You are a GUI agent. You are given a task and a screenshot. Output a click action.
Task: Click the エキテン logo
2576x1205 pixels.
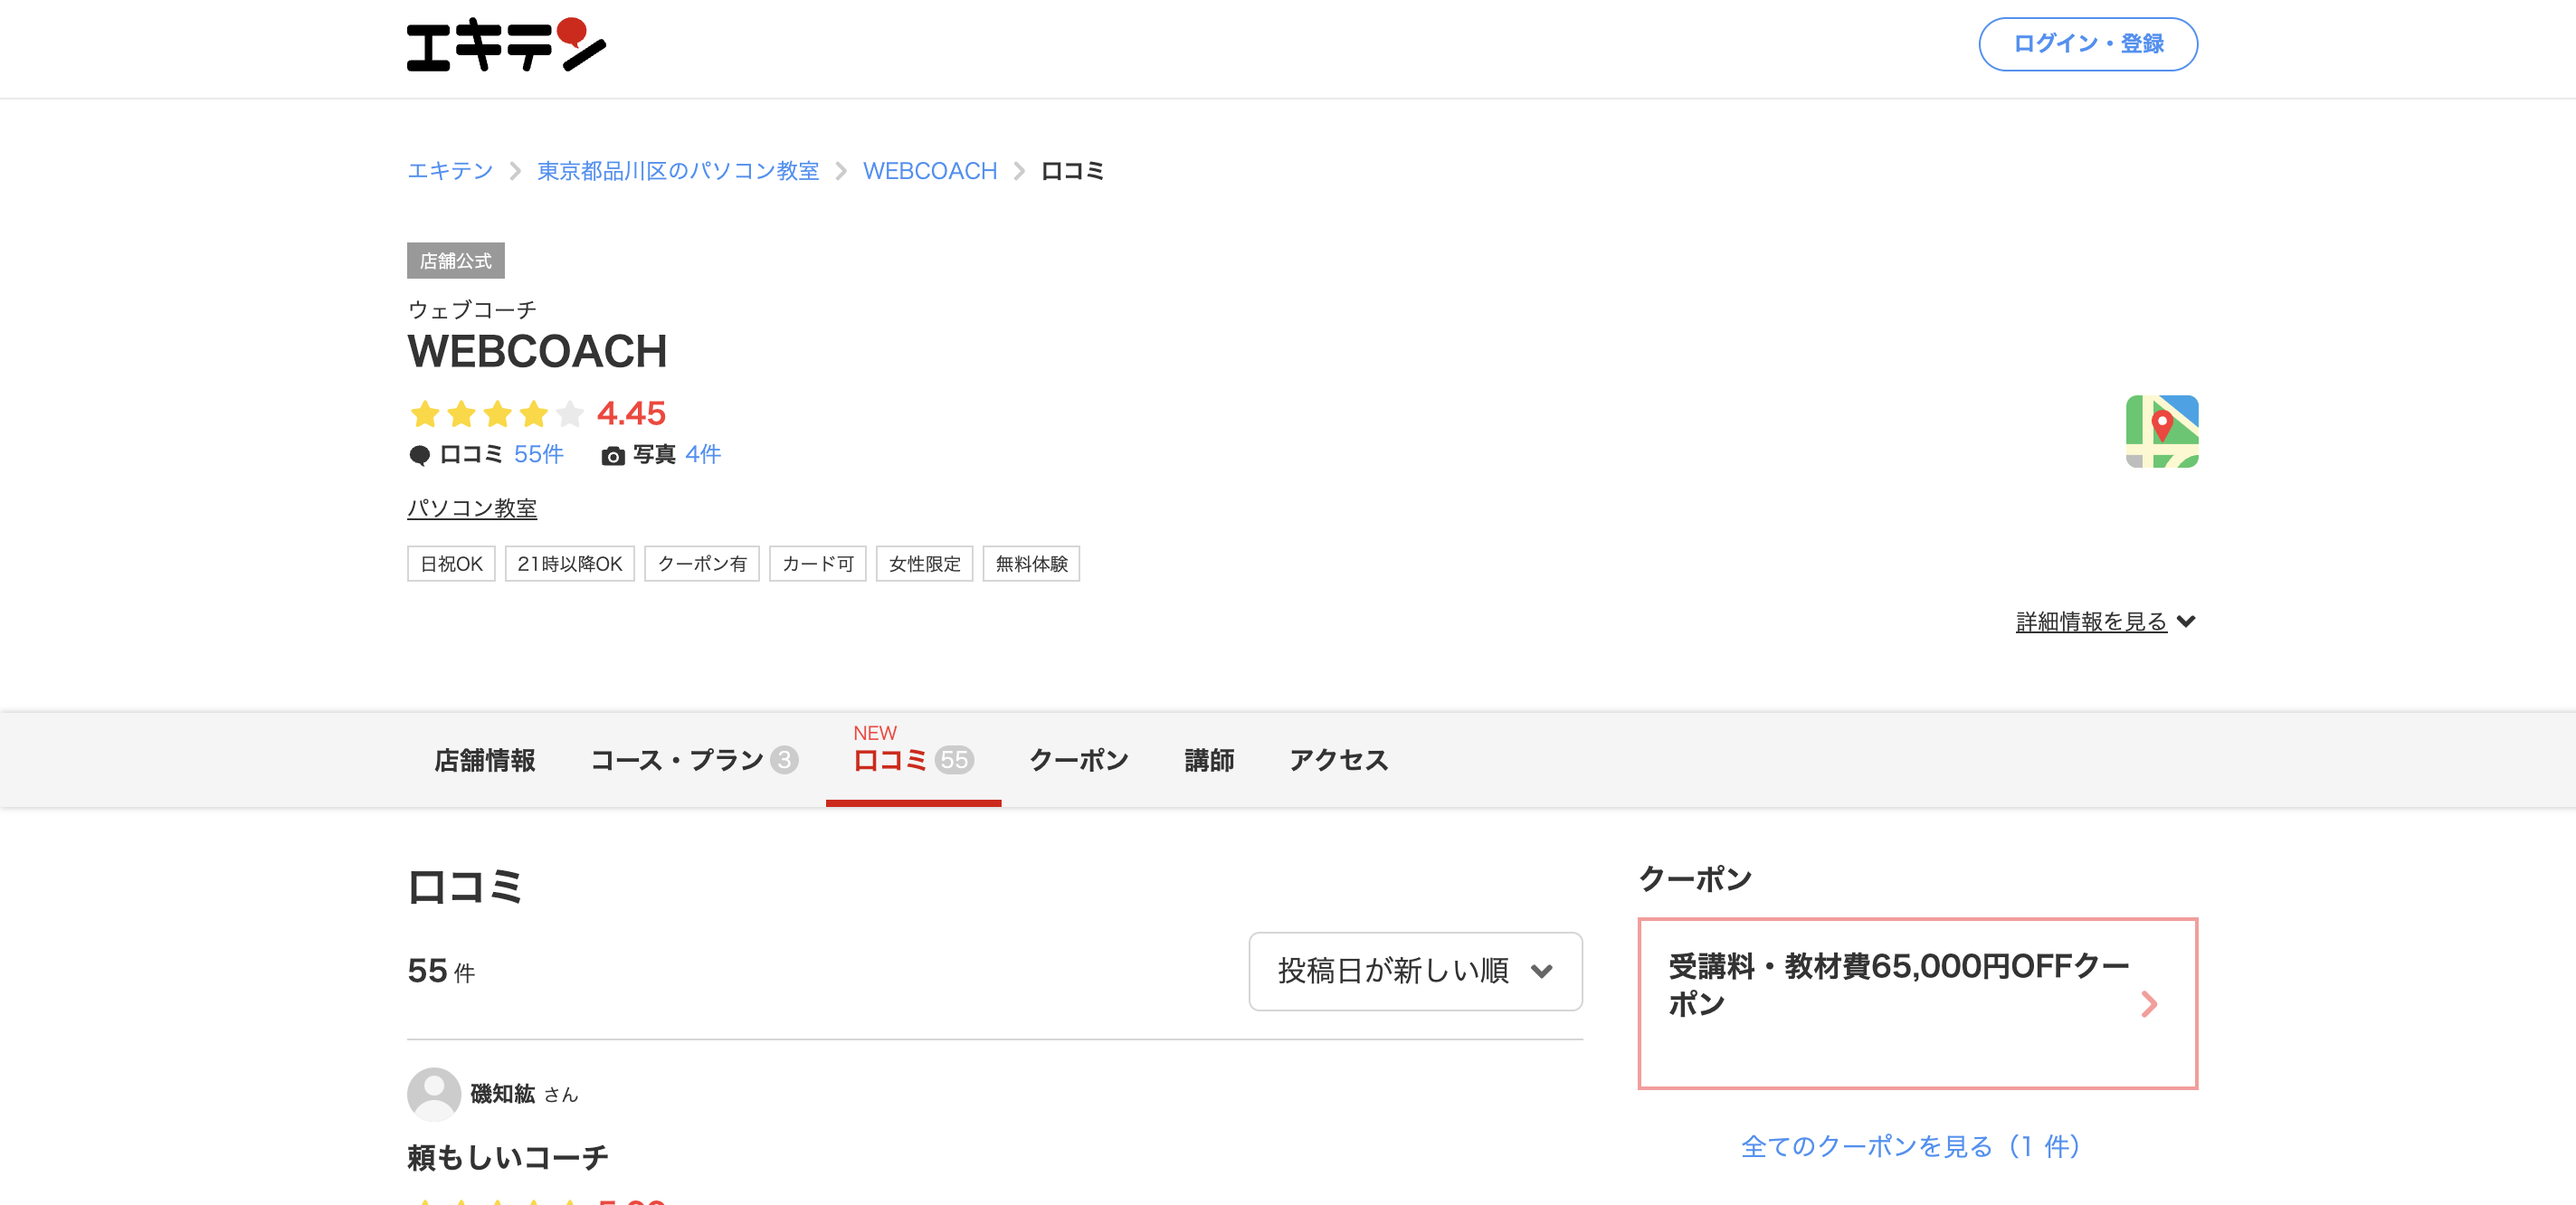click(x=506, y=45)
